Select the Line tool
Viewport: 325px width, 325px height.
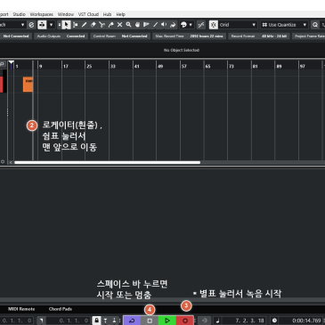click(x=155, y=25)
